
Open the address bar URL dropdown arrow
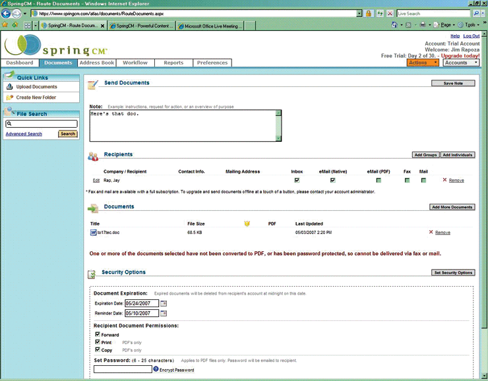click(359, 13)
